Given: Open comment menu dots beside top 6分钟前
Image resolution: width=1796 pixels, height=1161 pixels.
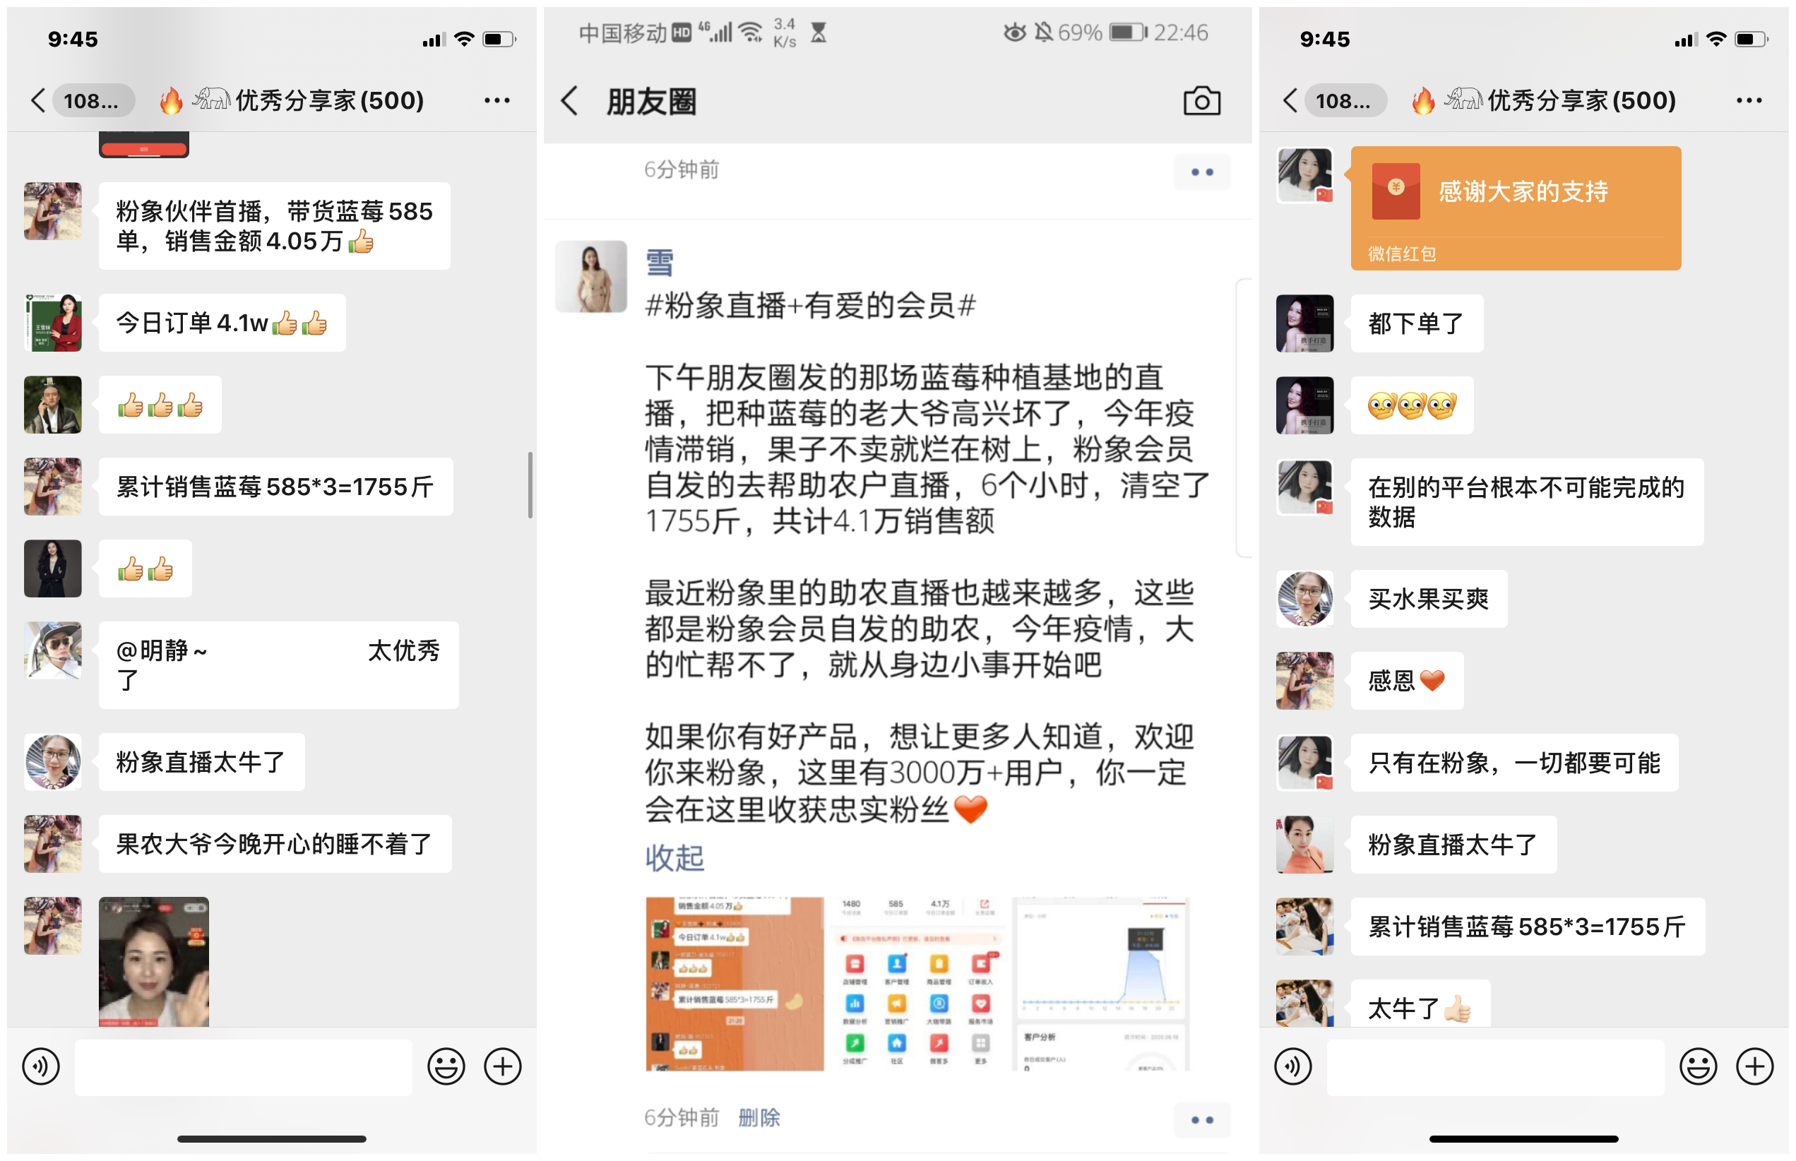Looking at the screenshot, I should tap(1202, 172).
